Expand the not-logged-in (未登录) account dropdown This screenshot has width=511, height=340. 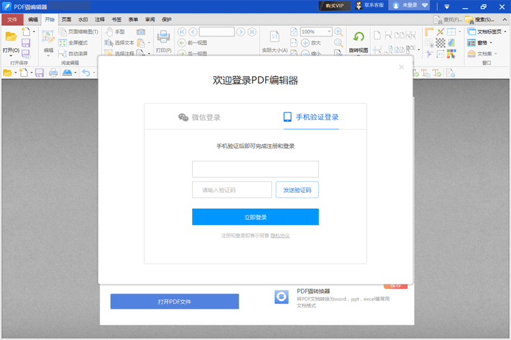[x=425, y=6]
